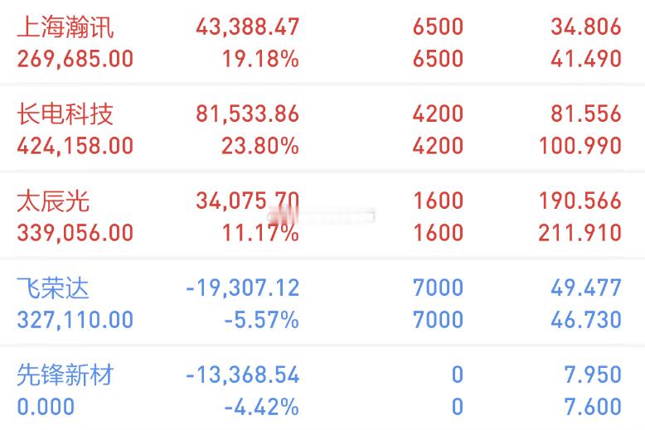
Task: Click current price 100.990
Action: coord(580,146)
